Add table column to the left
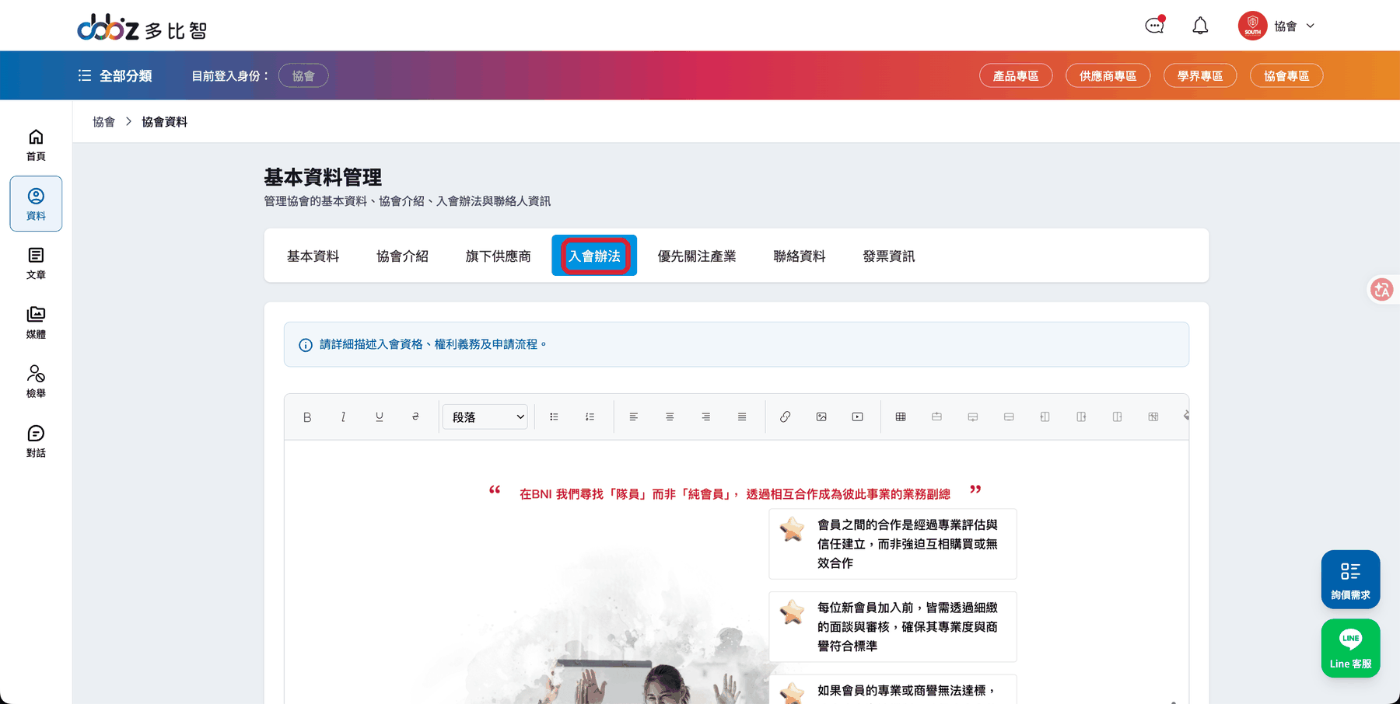This screenshot has width=1400, height=704. point(1045,417)
